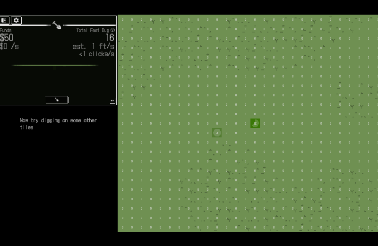The width and height of the screenshot is (378, 246).
Task: Toggle the side panel layout icon
Action: pos(5,20)
